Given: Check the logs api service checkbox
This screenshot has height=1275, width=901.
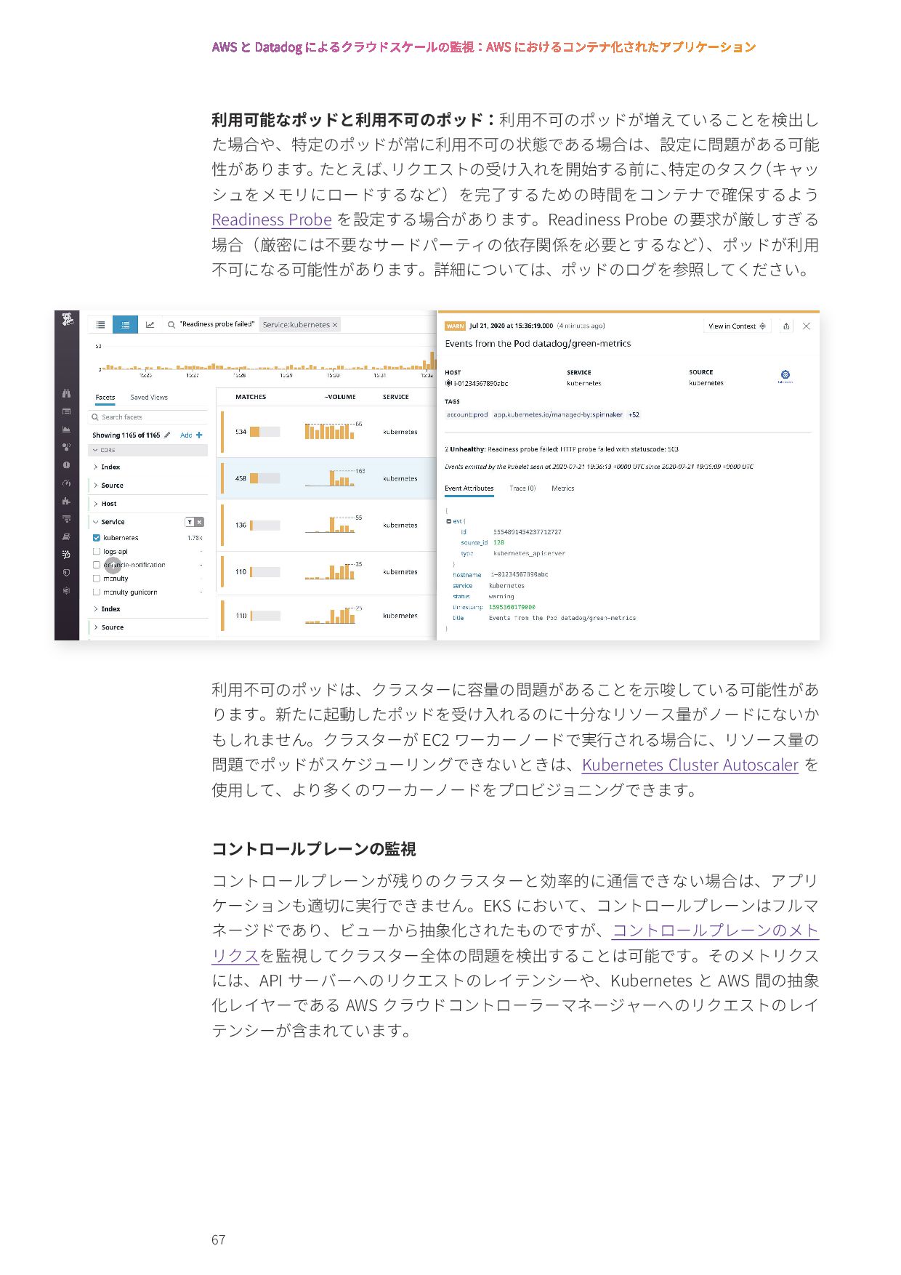Looking at the screenshot, I should 97,552.
